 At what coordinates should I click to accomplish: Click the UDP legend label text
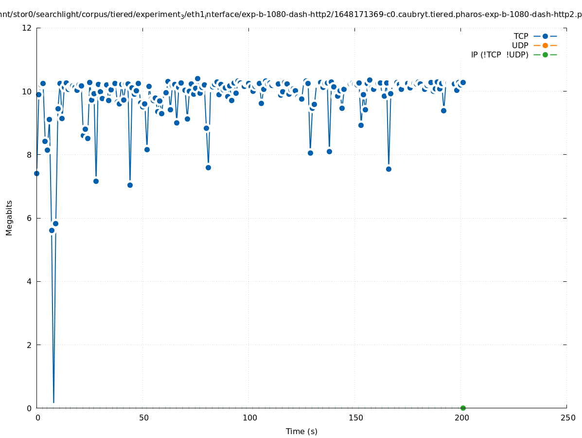click(520, 45)
